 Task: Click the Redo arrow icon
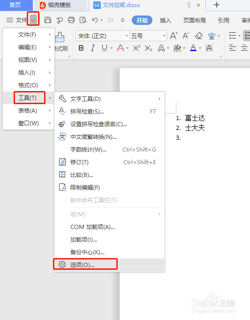(110, 20)
